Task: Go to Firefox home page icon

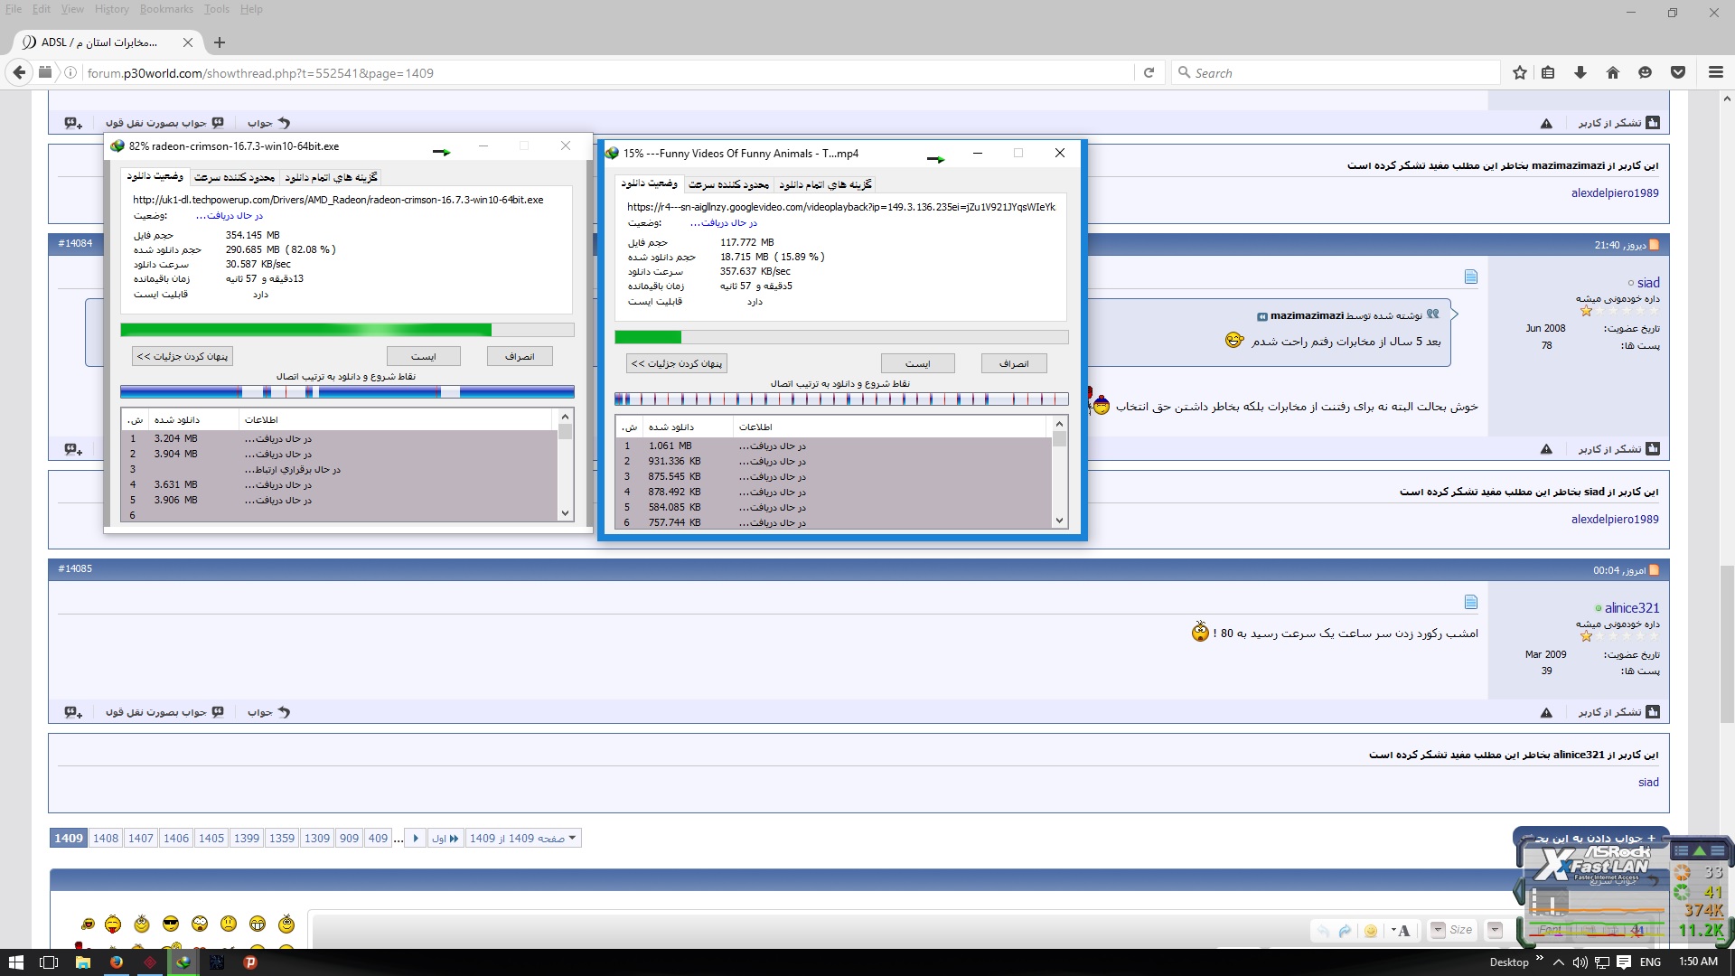Action: point(1613,72)
